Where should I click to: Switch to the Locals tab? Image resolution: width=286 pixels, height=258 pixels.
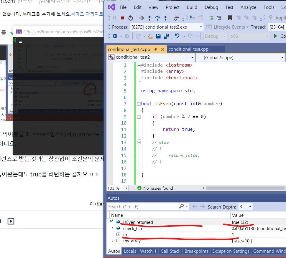[130, 251]
